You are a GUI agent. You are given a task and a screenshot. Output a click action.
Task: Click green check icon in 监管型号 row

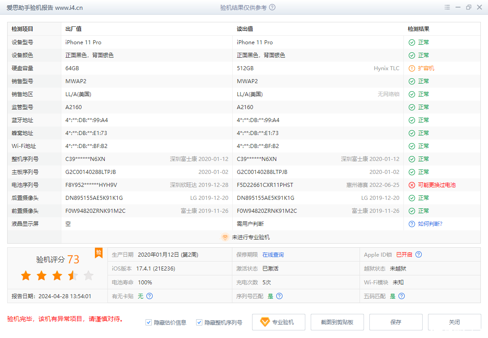(x=412, y=107)
